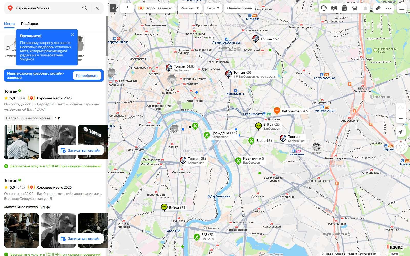Select the ruler distance tool
This screenshot has width=410, height=256.
[378, 8]
